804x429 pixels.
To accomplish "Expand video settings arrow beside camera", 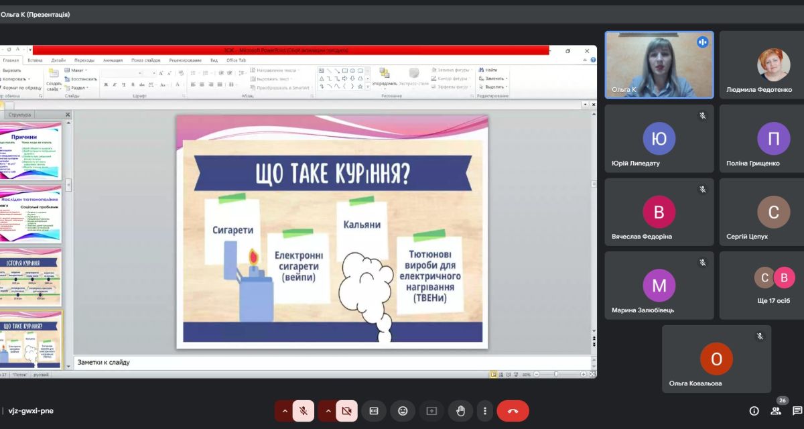I will (x=328, y=411).
